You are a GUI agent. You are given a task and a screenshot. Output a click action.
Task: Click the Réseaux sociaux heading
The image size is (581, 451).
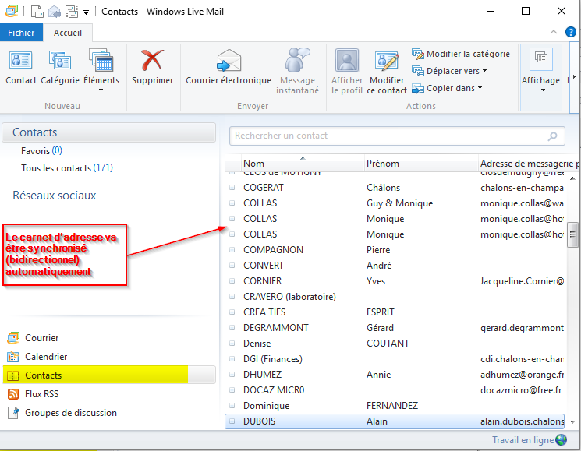(54, 195)
